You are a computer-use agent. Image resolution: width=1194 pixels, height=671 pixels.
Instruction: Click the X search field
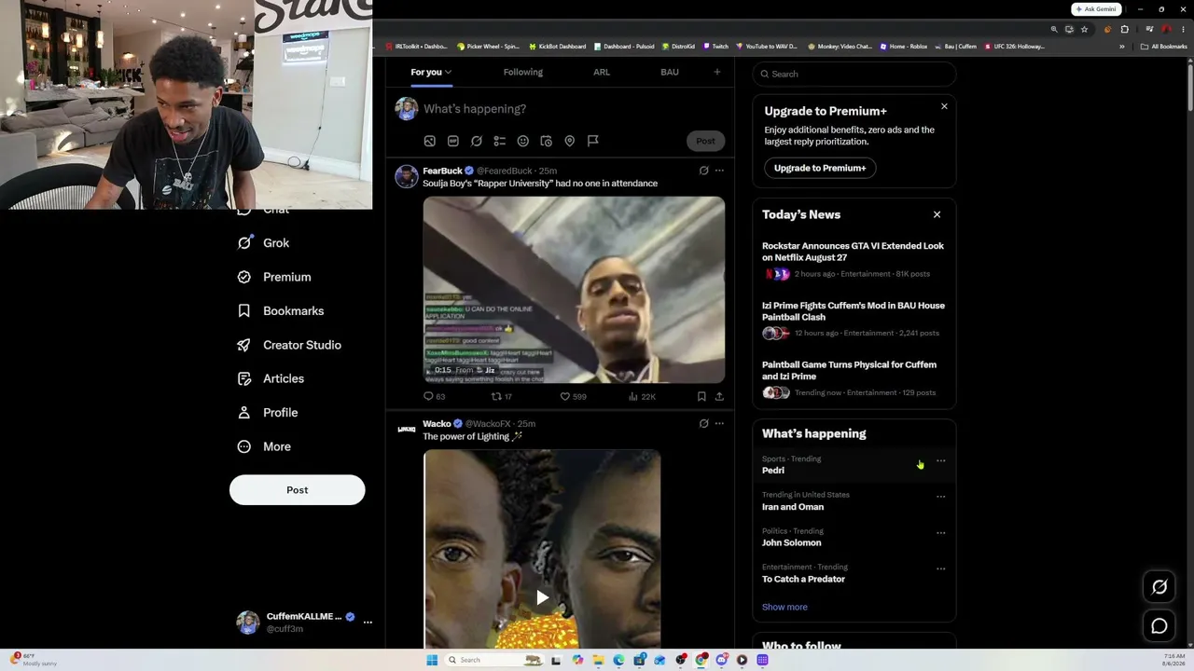pyautogui.click(x=854, y=74)
